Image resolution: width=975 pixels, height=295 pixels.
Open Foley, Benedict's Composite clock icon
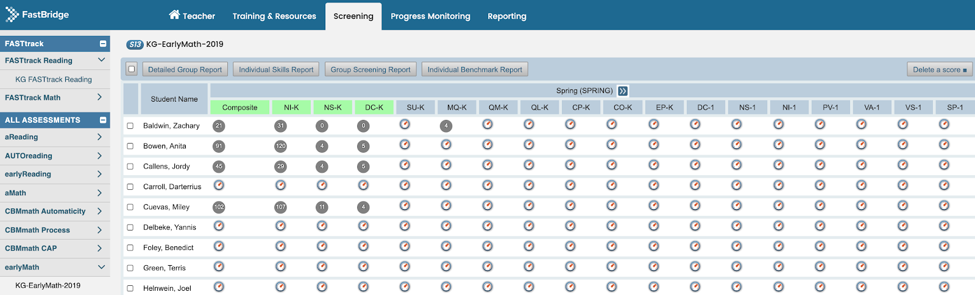coord(219,246)
